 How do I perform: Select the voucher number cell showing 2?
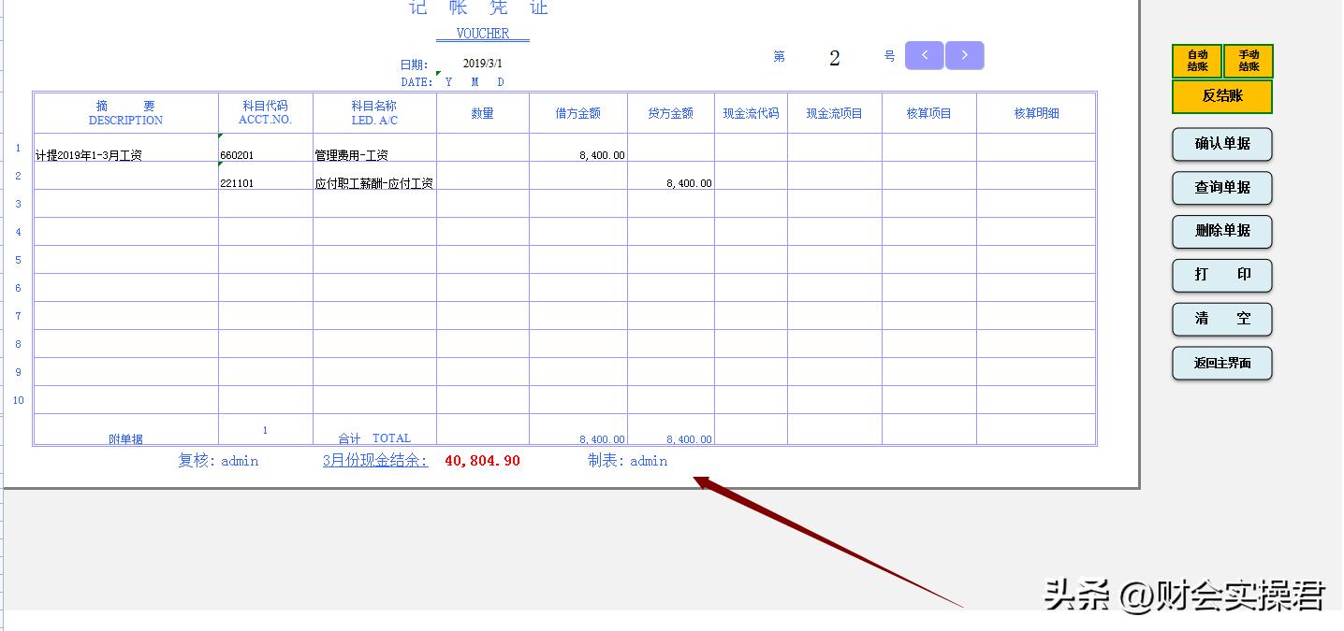coord(833,56)
